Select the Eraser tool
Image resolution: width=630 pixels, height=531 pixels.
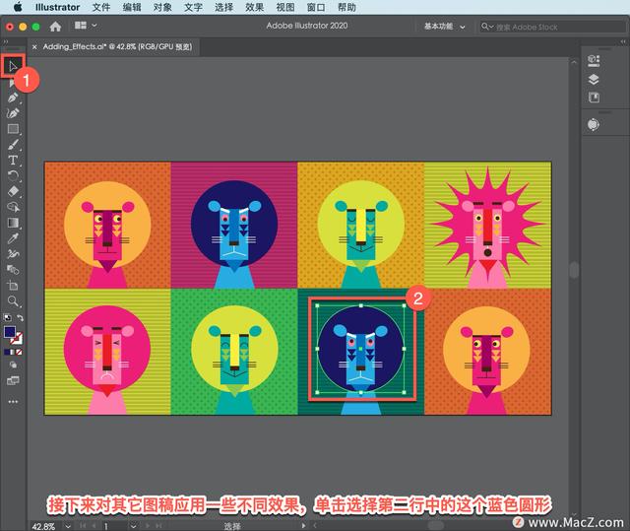pos(14,191)
